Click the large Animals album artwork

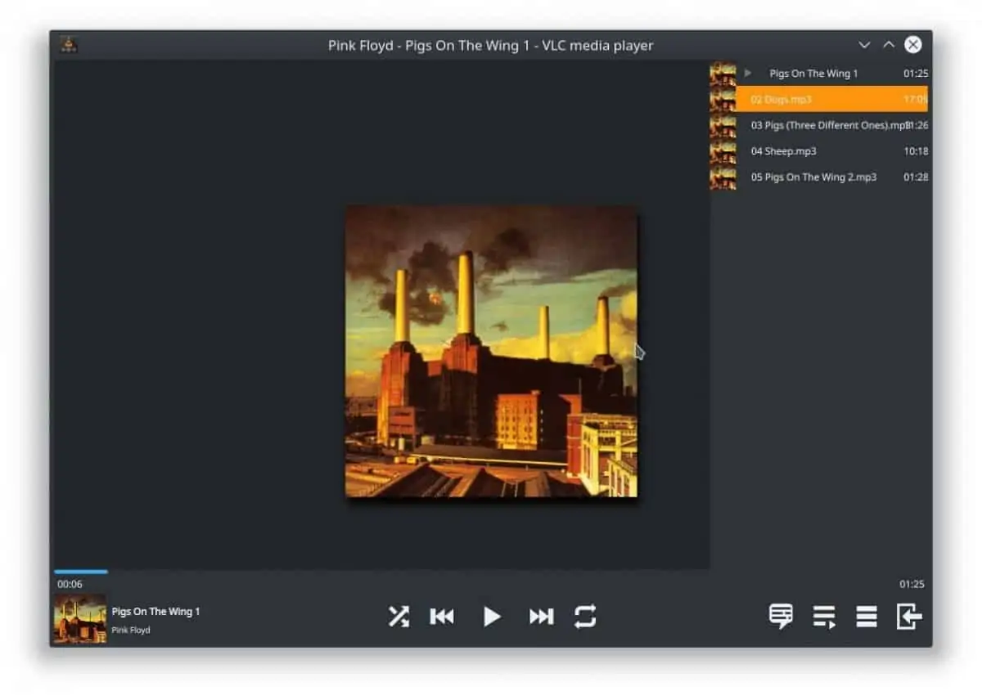(x=489, y=353)
